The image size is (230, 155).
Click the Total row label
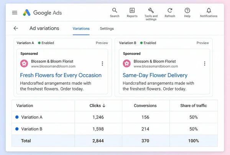point(26,141)
